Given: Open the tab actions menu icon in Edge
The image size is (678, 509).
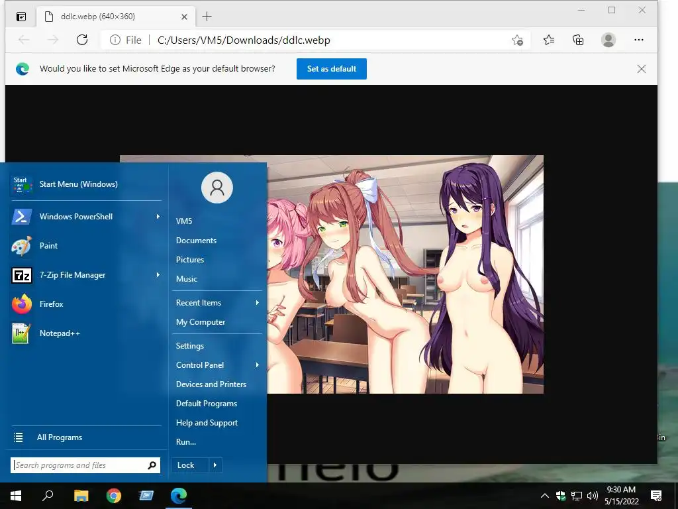Looking at the screenshot, I should point(21,17).
